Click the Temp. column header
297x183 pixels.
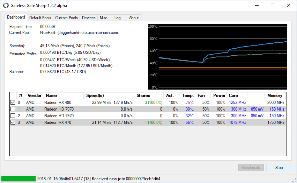[188, 96]
